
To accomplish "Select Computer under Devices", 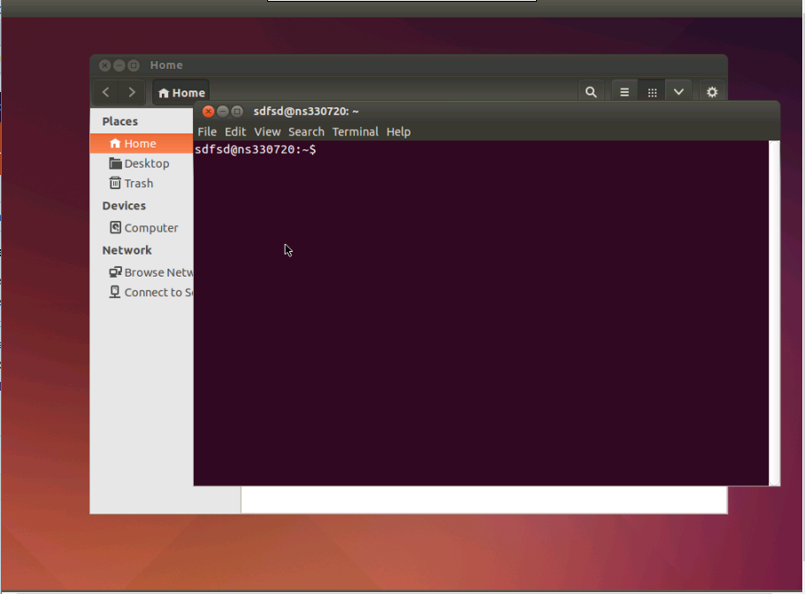I will [x=150, y=227].
